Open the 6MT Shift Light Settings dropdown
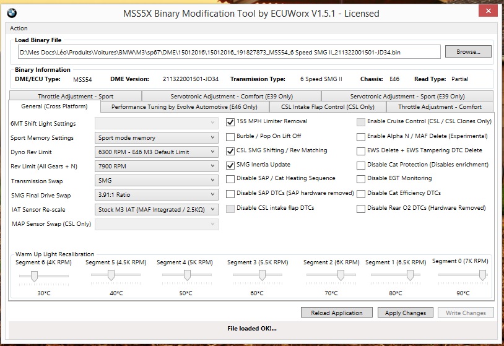This screenshot has width=504, height=346. (x=157, y=123)
